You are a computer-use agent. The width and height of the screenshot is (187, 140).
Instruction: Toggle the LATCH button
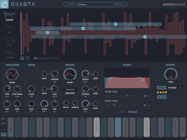tap(4, 135)
